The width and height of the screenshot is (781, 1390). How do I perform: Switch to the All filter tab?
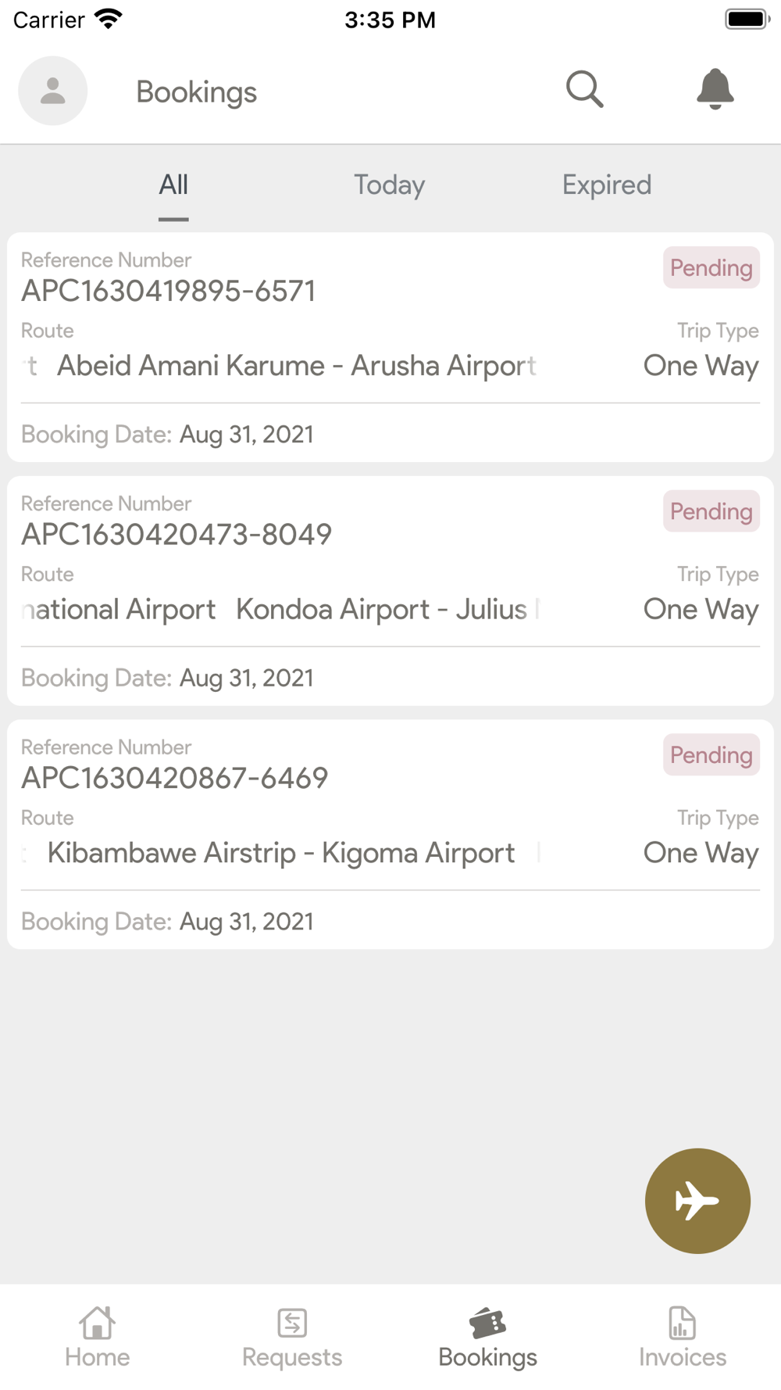click(x=173, y=185)
